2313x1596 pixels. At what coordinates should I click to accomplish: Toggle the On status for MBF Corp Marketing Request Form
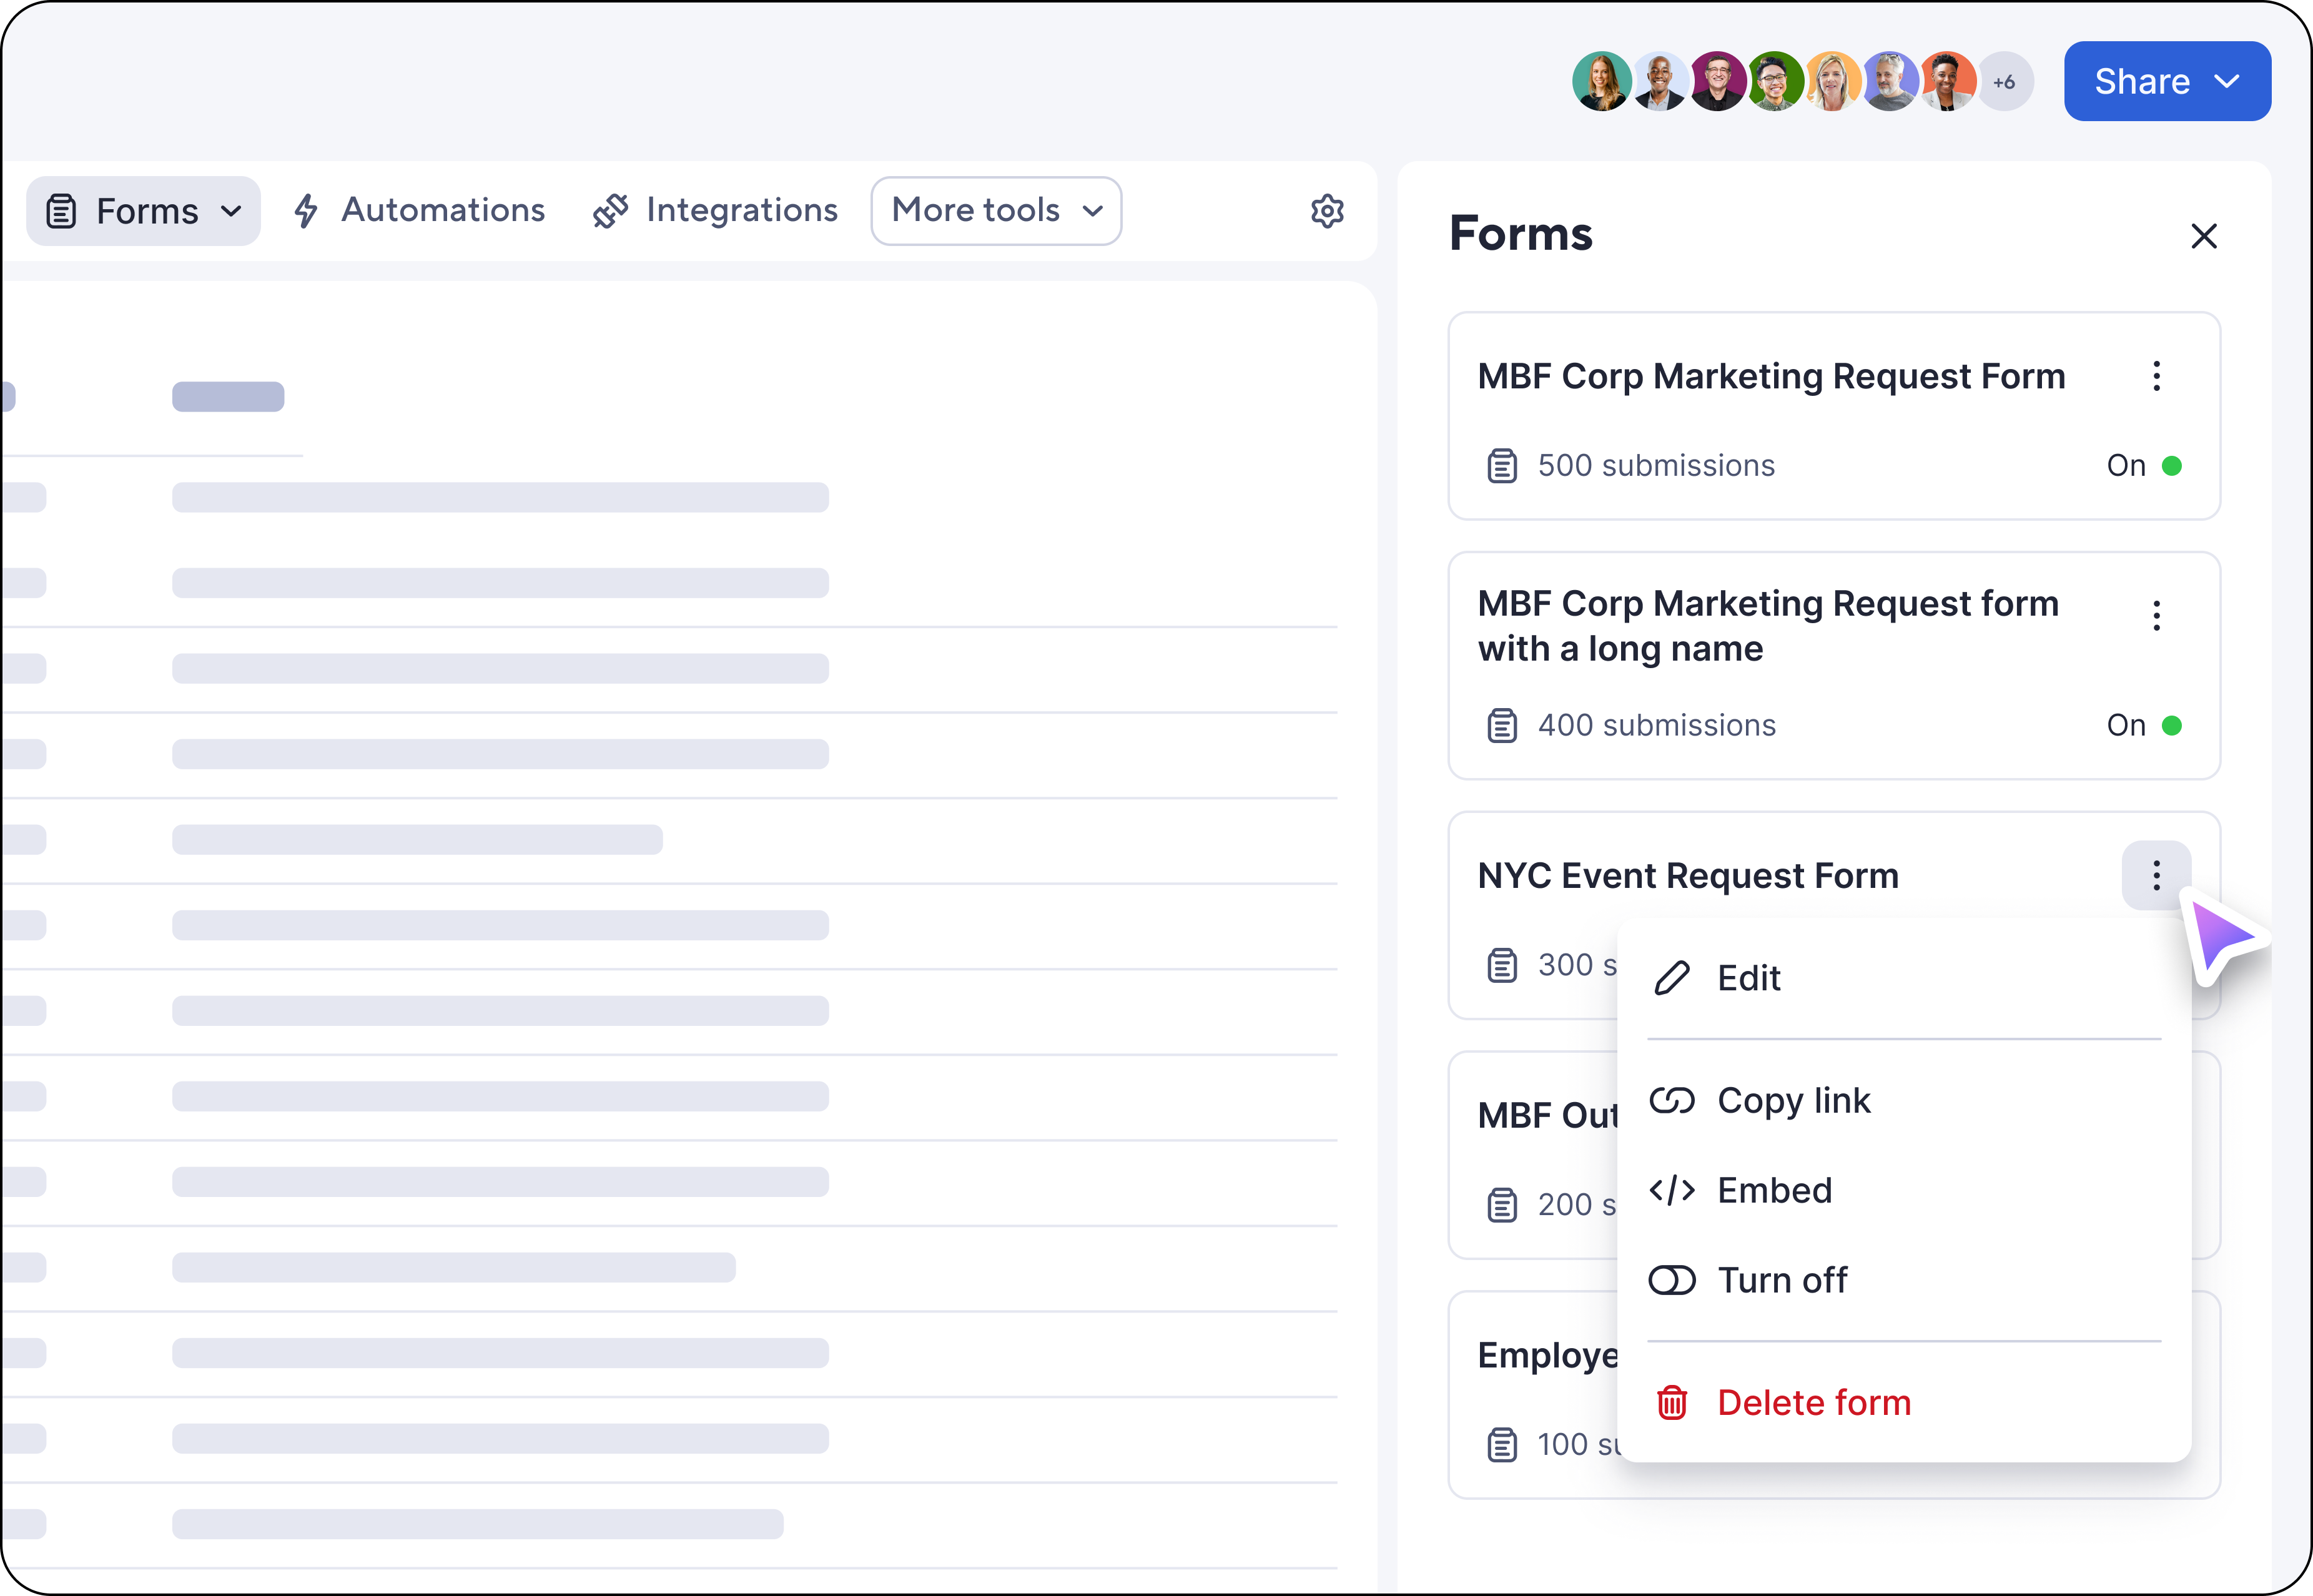coord(2144,465)
